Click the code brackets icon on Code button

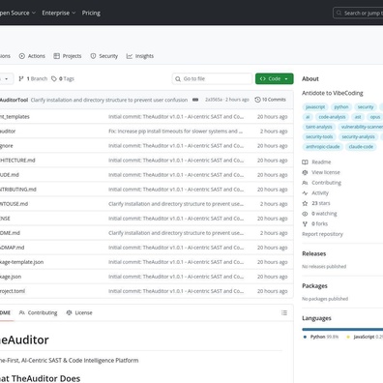263,78
